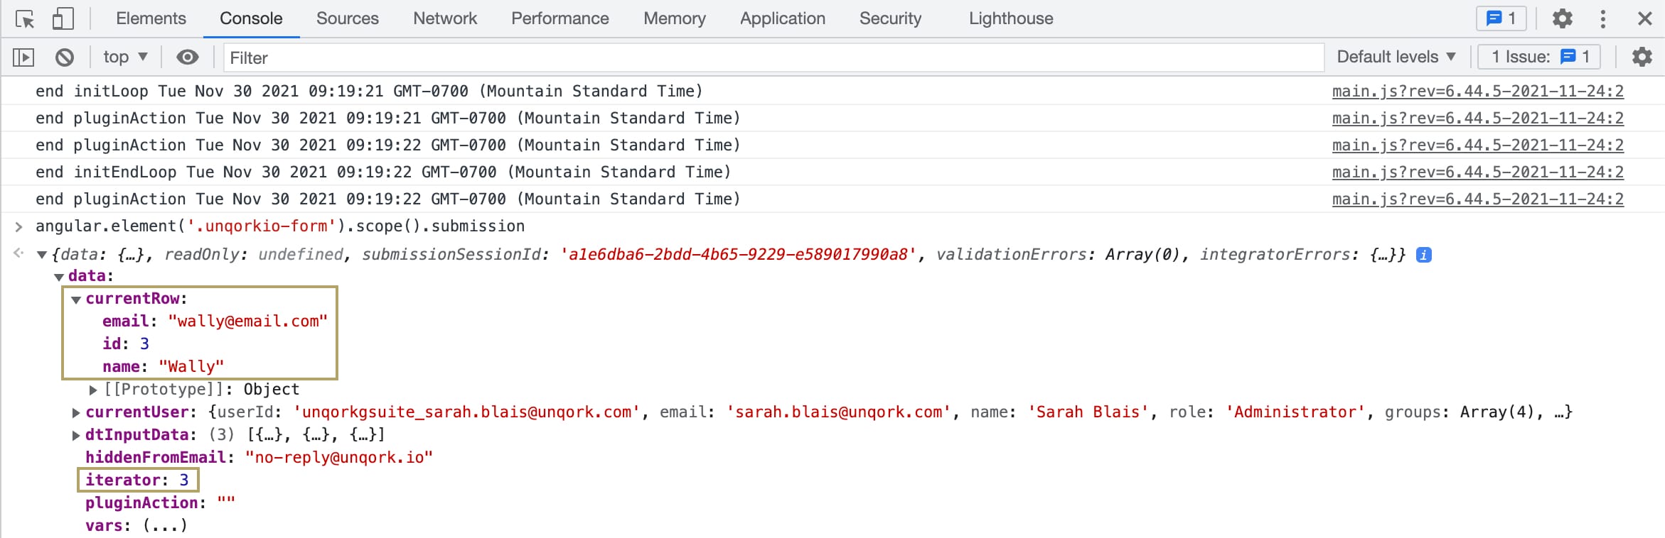Activate the inspect element picker icon
1665x538 pixels.
click(x=25, y=19)
